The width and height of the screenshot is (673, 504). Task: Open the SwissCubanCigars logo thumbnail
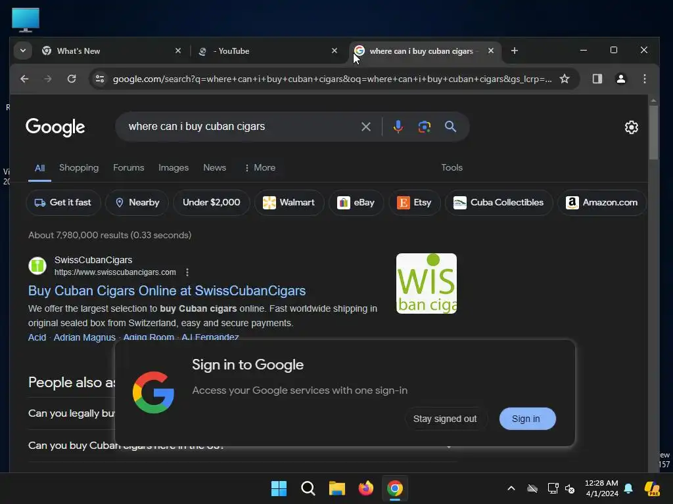426,283
